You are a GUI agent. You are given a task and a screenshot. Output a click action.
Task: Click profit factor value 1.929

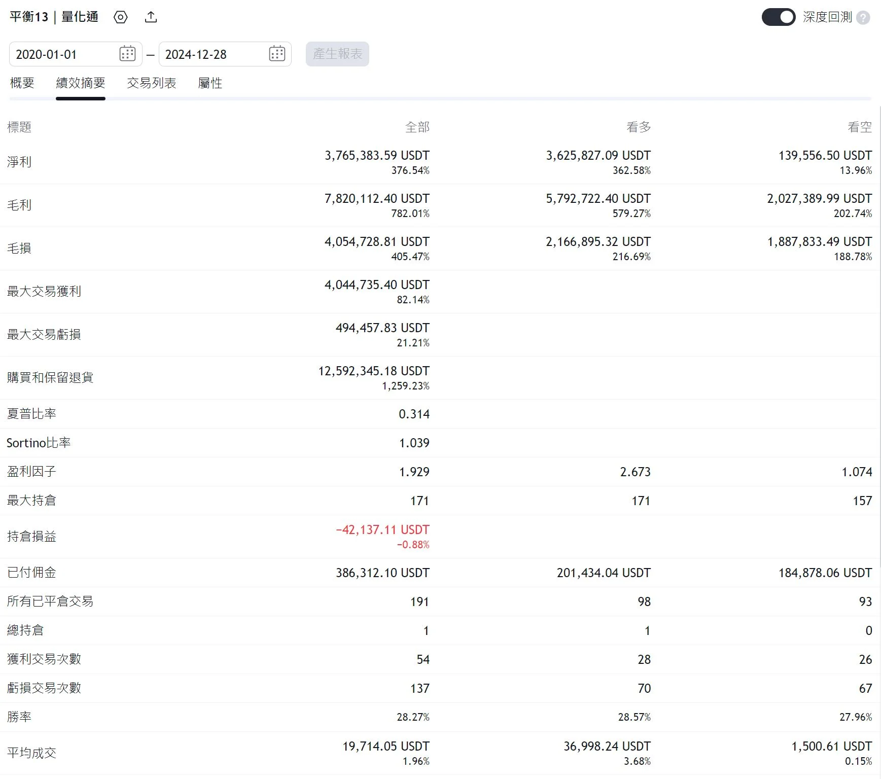point(414,472)
